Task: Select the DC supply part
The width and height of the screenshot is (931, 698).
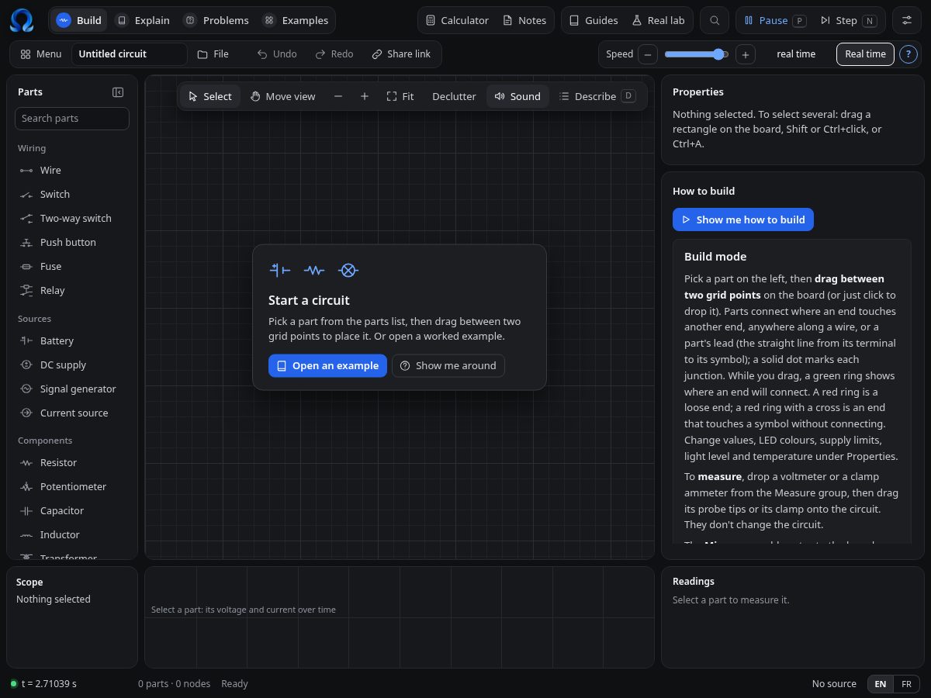Action: (x=72, y=365)
